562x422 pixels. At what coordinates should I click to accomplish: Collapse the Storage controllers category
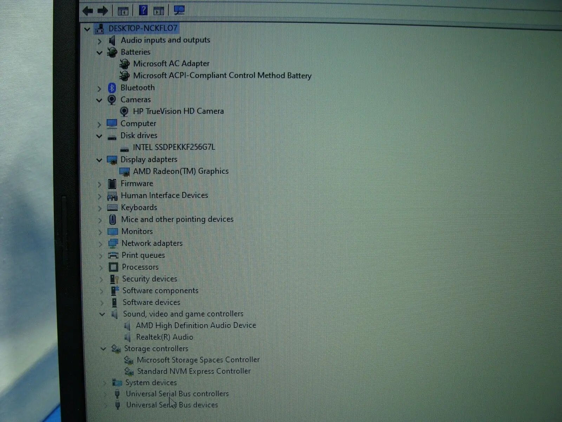point(103,349)
